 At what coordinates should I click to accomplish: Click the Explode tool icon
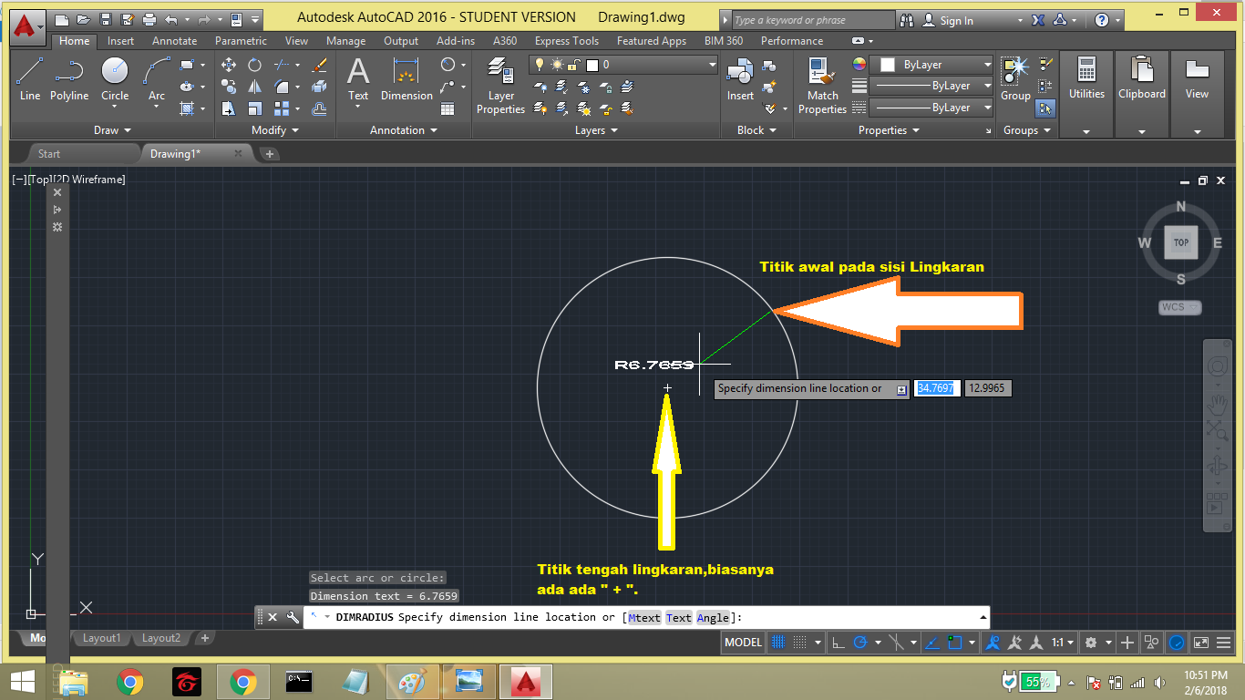point(319,87)
